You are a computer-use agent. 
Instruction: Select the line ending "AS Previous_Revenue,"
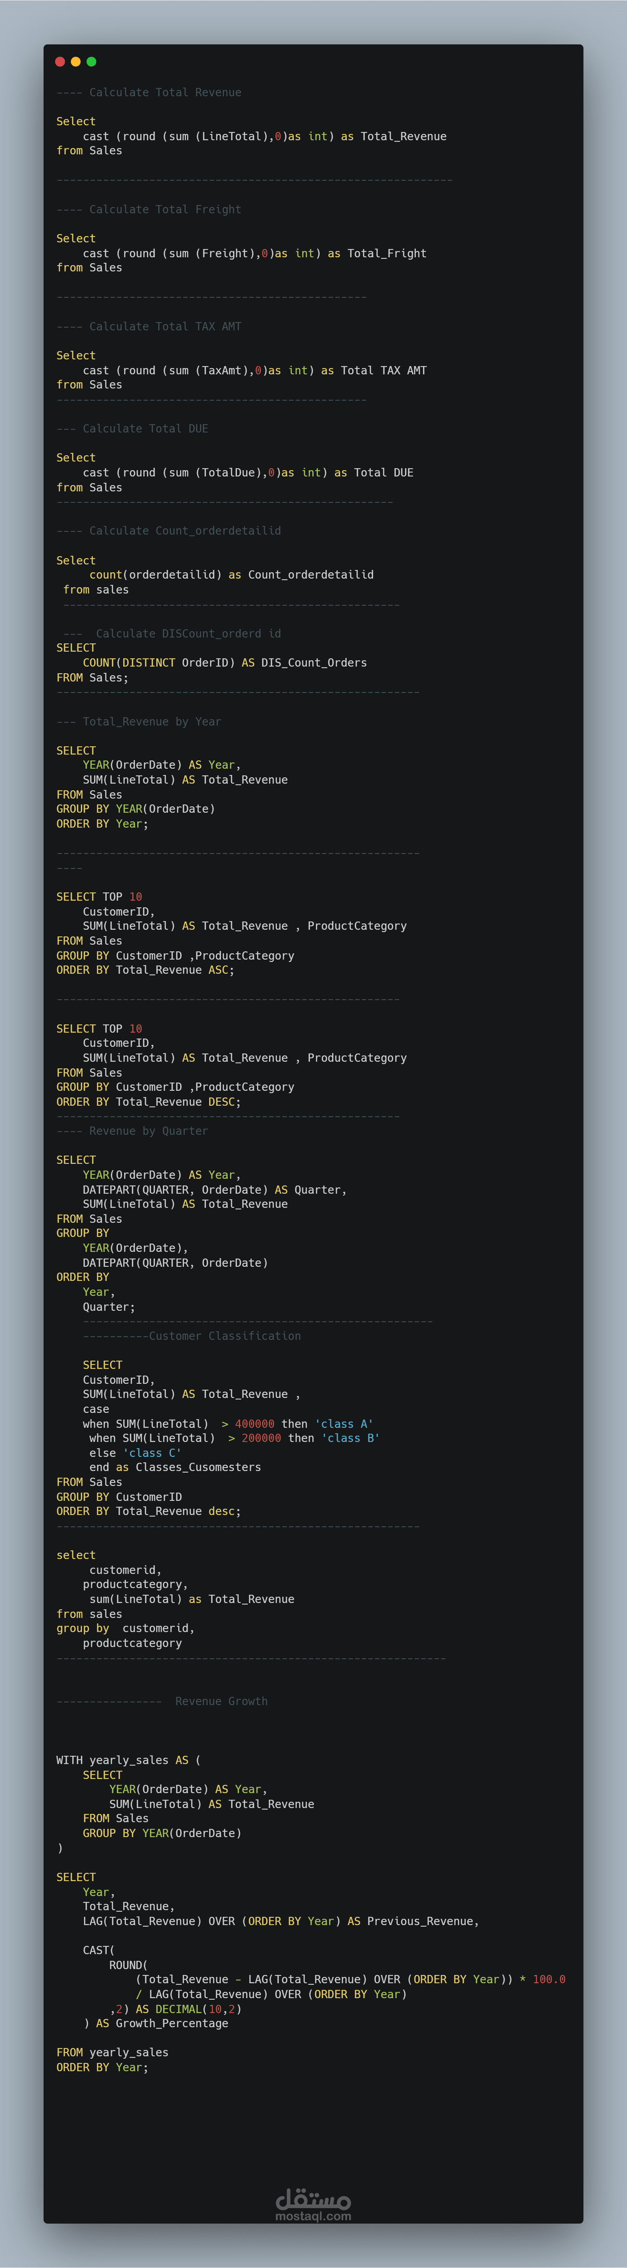pos(281,1922)
